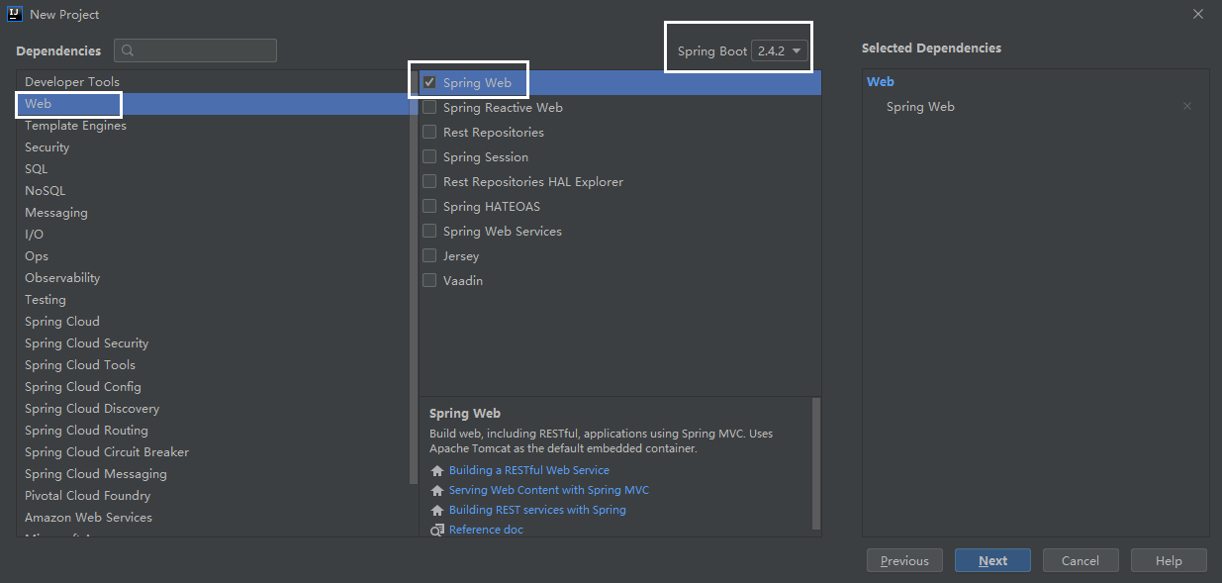Screen dimensions: 1222x583
Task: Click the Help button
Action: pyautogui.click(x=1169, y=560)
